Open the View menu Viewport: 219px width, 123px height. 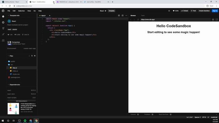29,11
